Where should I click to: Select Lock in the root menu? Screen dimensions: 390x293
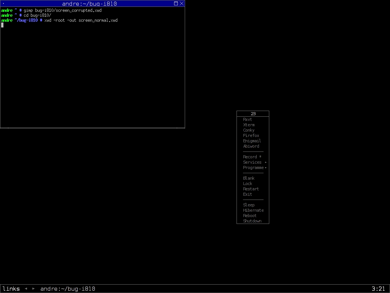point(248,184)
